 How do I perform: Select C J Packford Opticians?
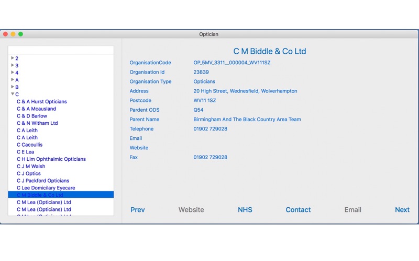[x=43, y=181]
